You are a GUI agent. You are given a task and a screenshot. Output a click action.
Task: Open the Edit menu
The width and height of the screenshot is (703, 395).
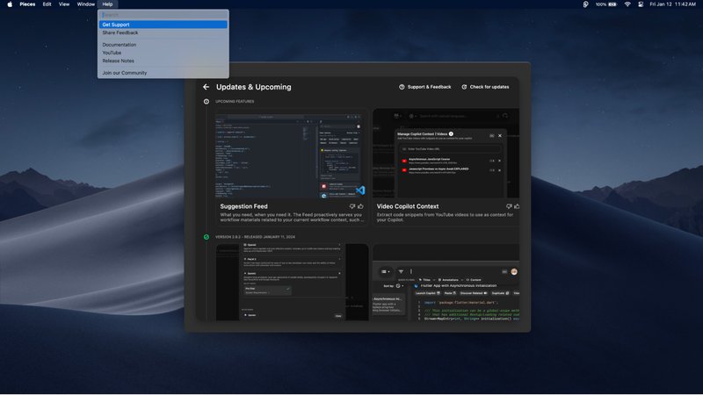(47, 4)
